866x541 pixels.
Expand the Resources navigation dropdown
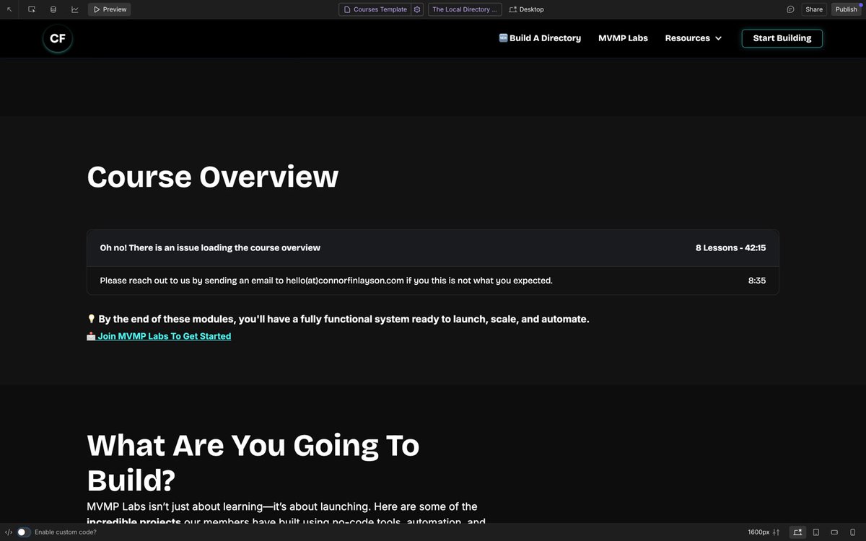coord(694,38)
